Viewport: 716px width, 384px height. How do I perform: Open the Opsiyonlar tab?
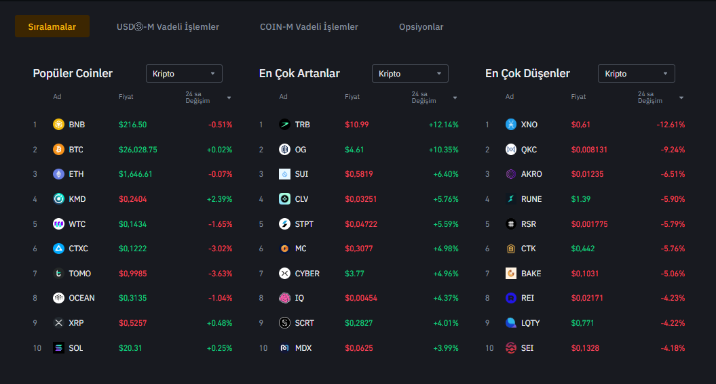pyautogui.click(x=421, y=27)
